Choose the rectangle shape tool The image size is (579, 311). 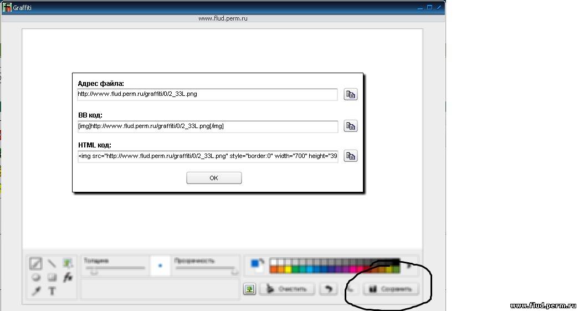tap(52, 277)
